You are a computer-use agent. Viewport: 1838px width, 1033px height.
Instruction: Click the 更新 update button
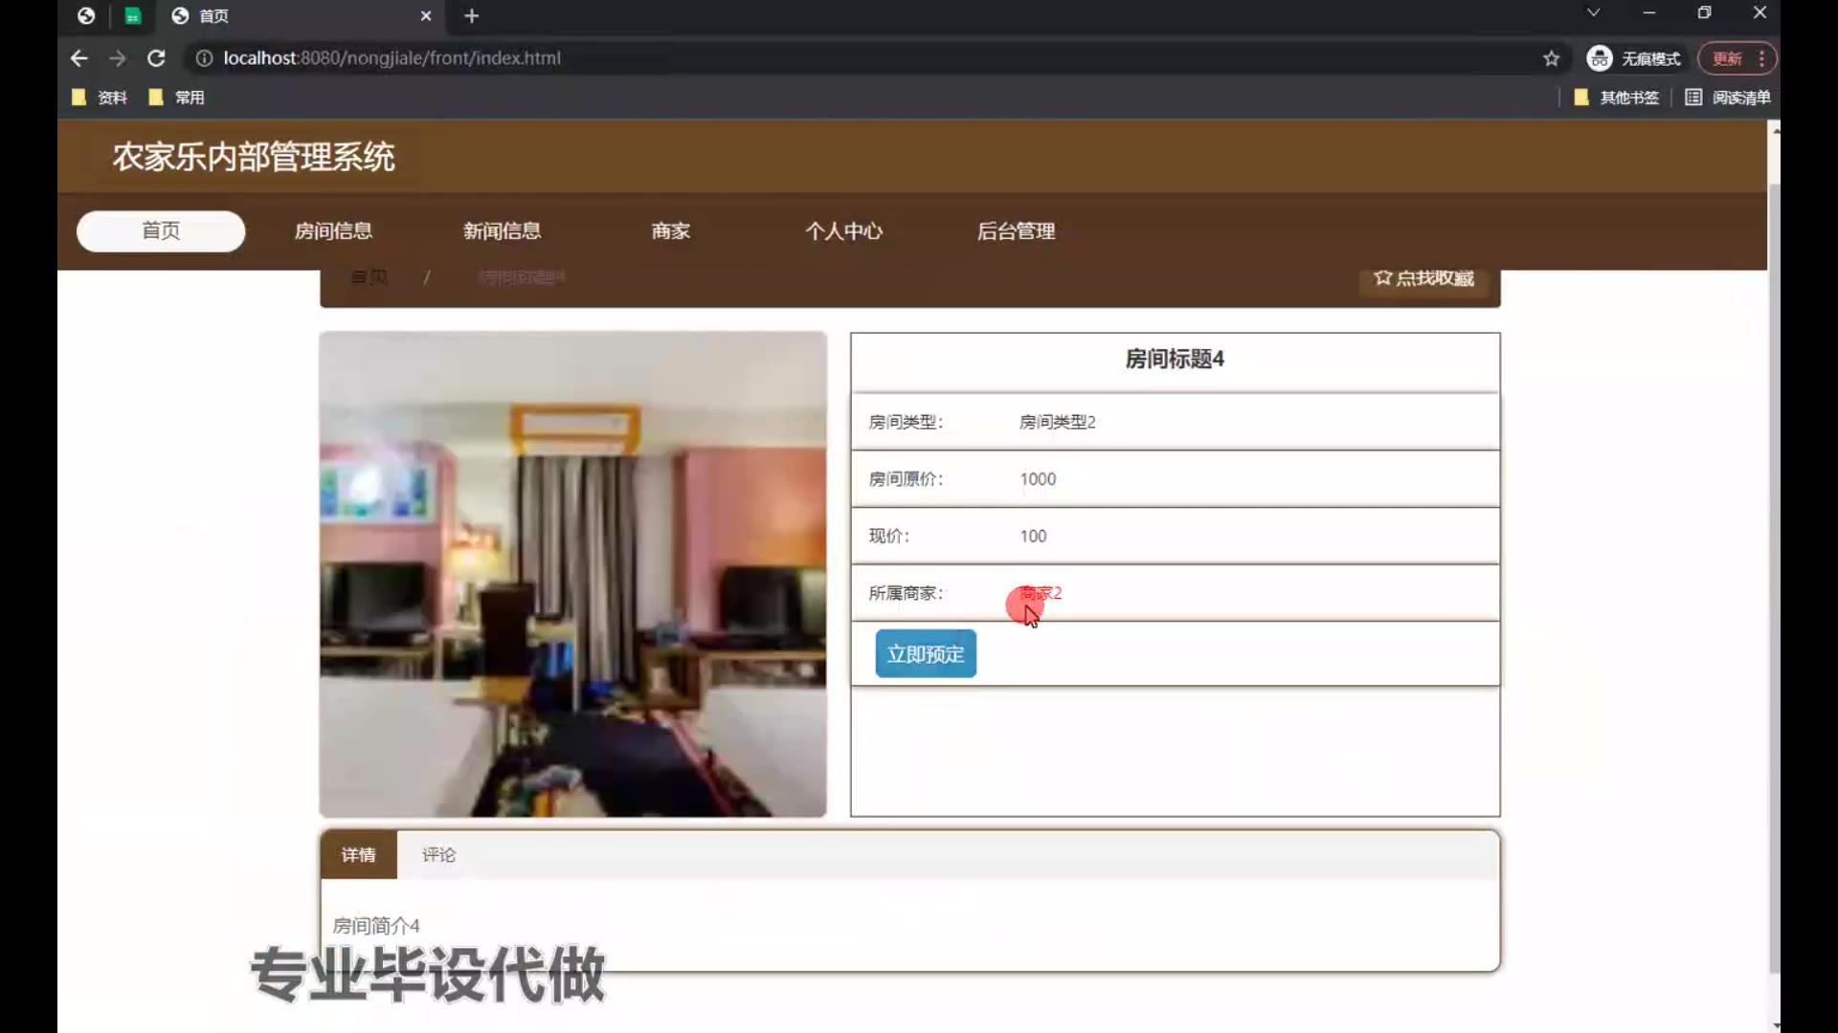click(x=1727, y=58)
